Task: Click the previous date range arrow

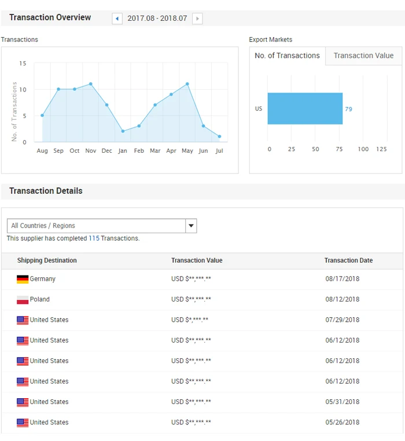Action: click(117, 19)
